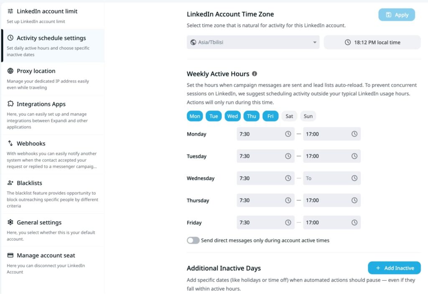Viewport: 428px width, 294px height.
Task: Click clock icon in Monday start time
Action: click(x=288, y=134)
